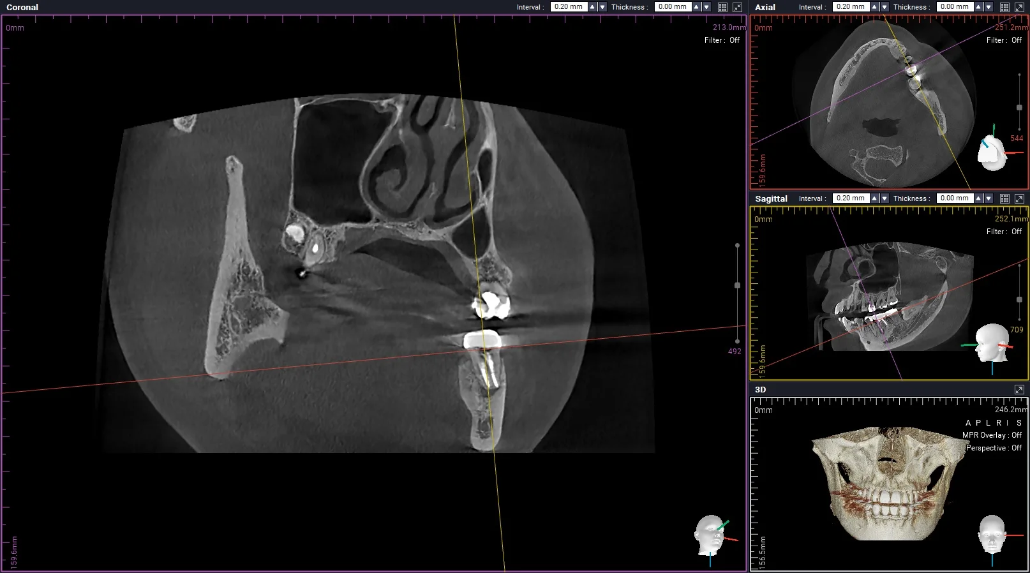
Task: Select orientation L in 3D view
Action: (989, 423)
